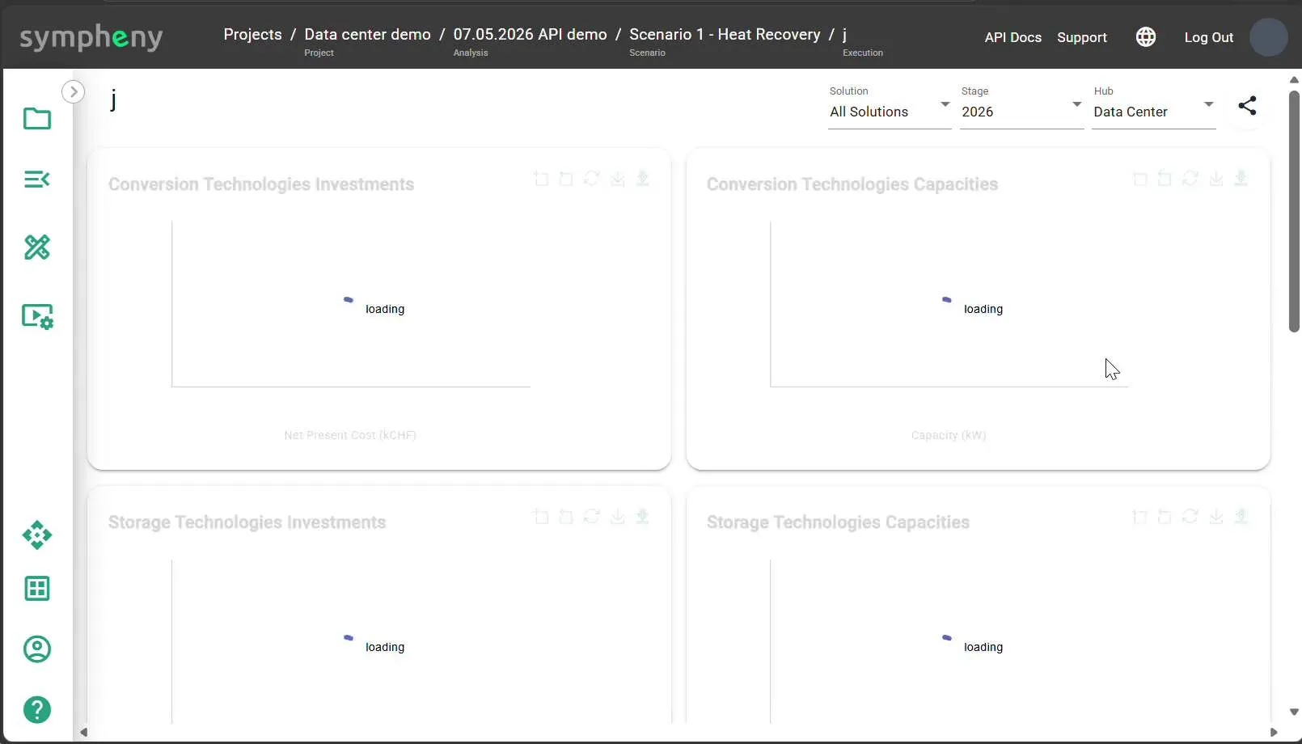Image resolution: width=1302 pixels, height=744 pixels.
Task: Go to Projects in the breadcrumb
Action: coord(252,34)
